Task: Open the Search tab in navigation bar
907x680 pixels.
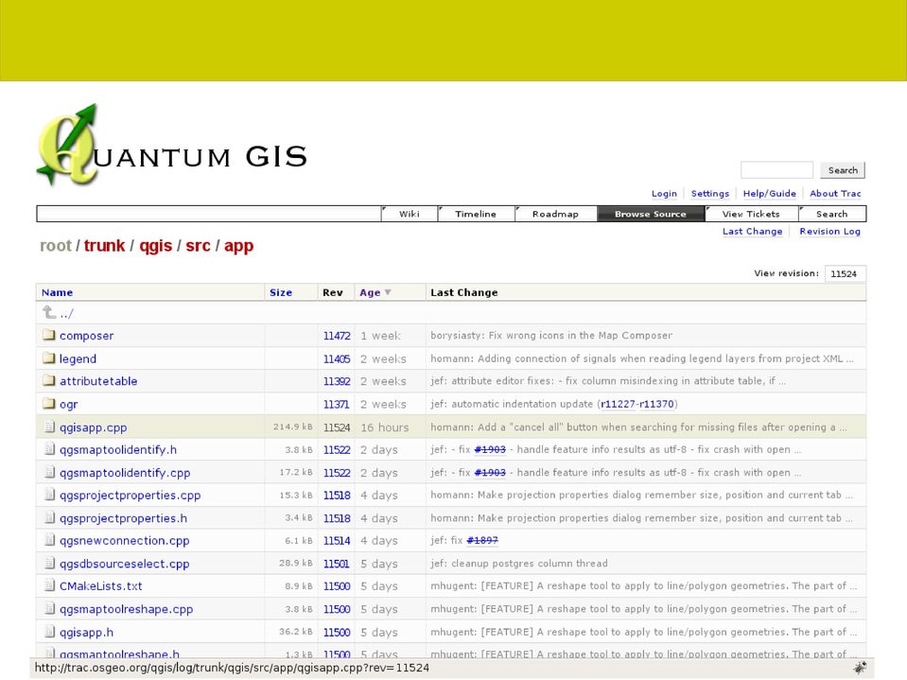Action: point(831,214)
